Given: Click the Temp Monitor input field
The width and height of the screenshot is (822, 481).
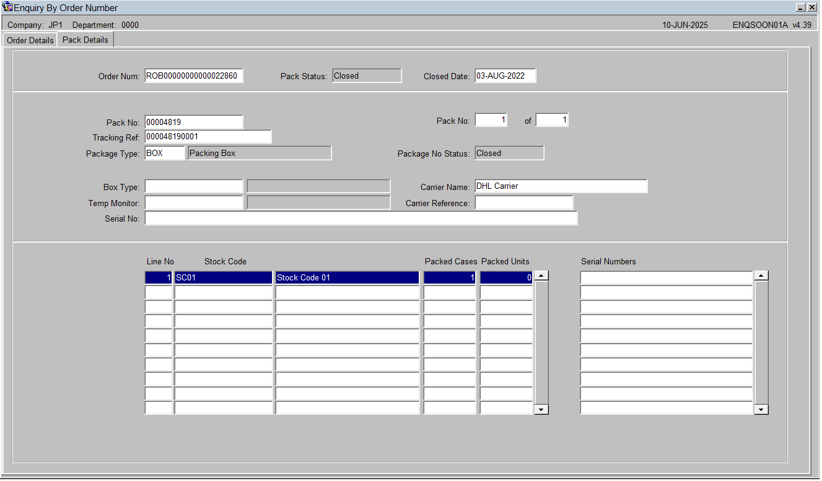Looking at the screenshot, I should point(194,202).
